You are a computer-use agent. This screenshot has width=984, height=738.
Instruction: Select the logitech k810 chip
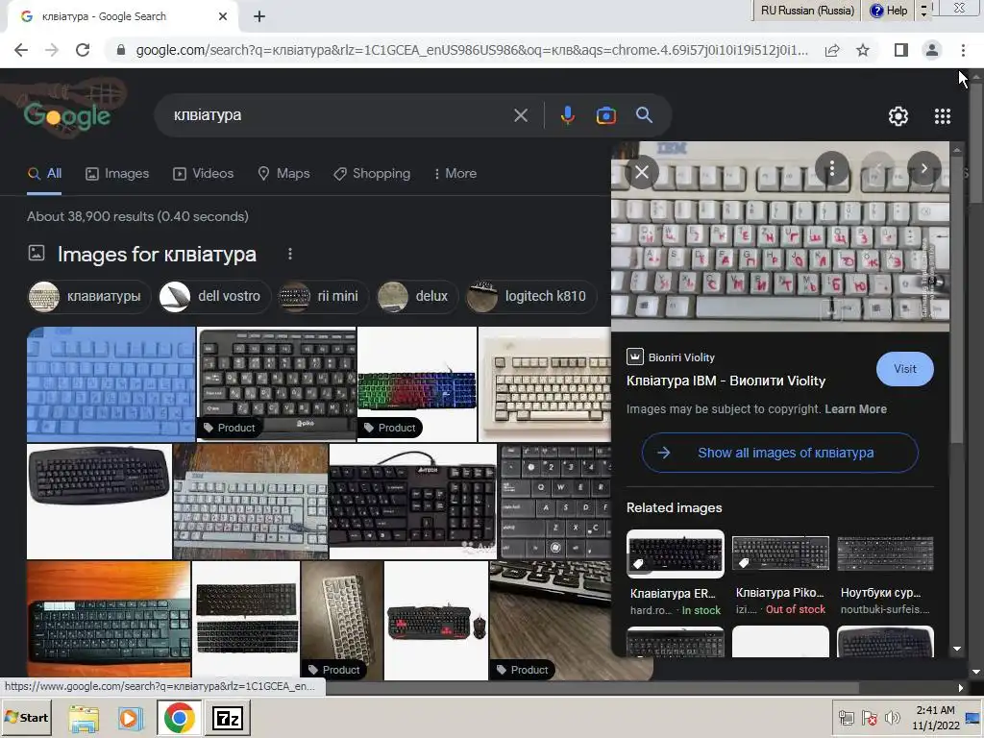[x=530, y=296]
